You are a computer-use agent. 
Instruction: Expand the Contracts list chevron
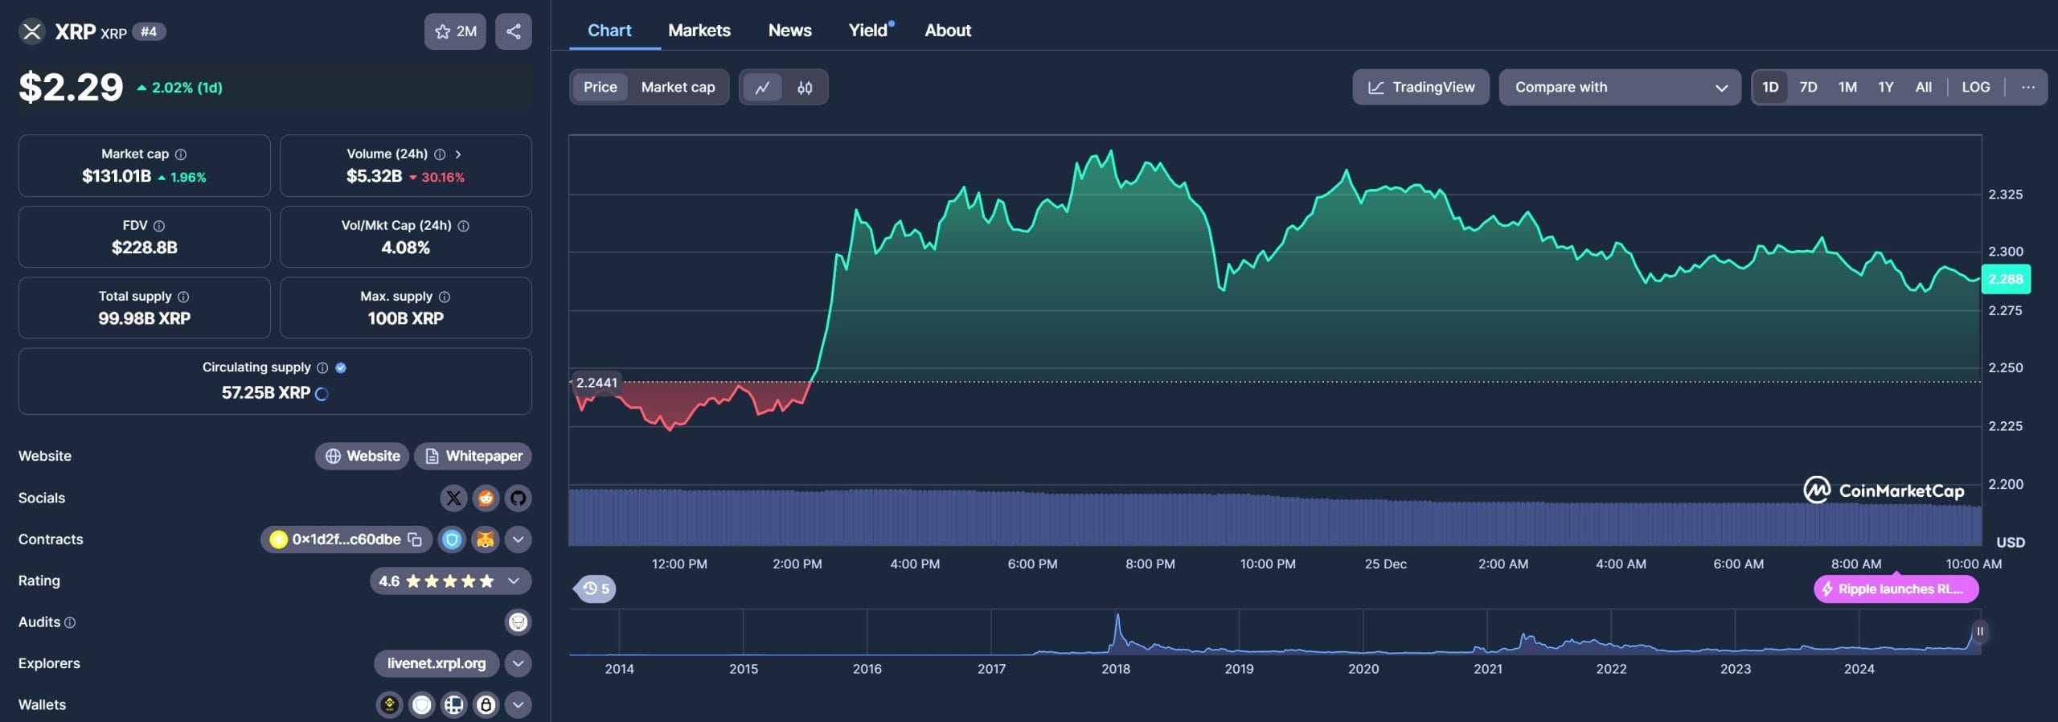tap(519, 539)
